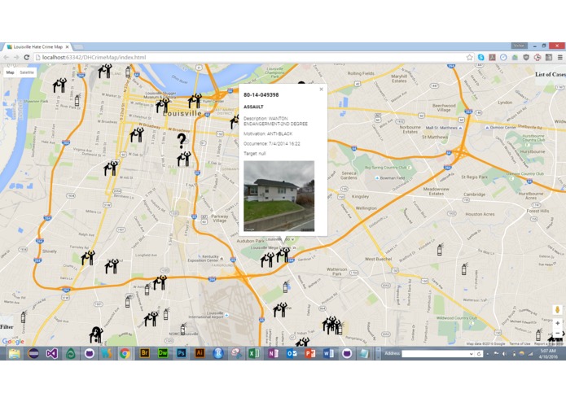Open Excel from the taskbar
Screen dimensions: 566x402
pyautogui.click(x=254, y=353)
